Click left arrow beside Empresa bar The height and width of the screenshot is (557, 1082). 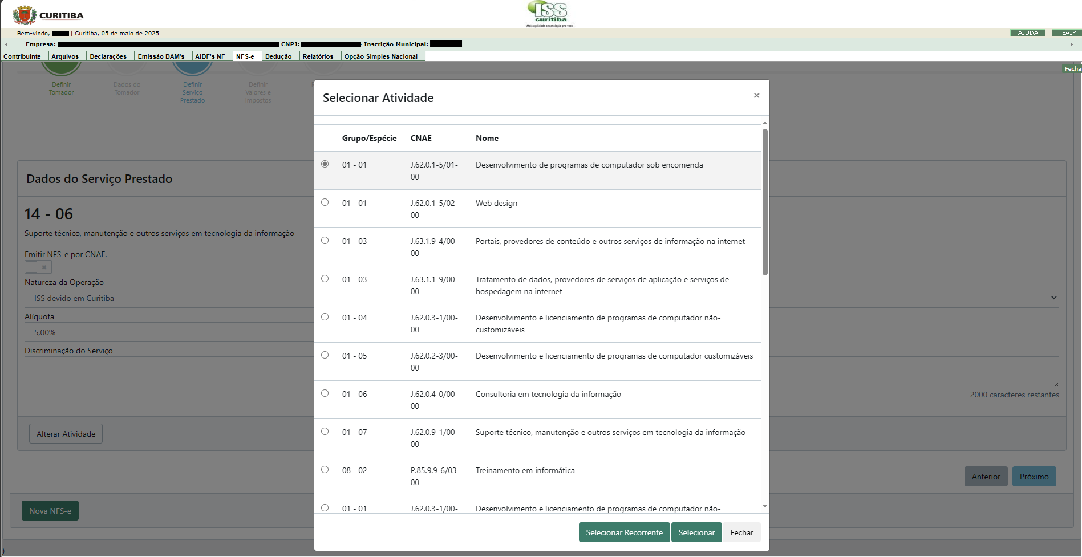click(6, 44)
